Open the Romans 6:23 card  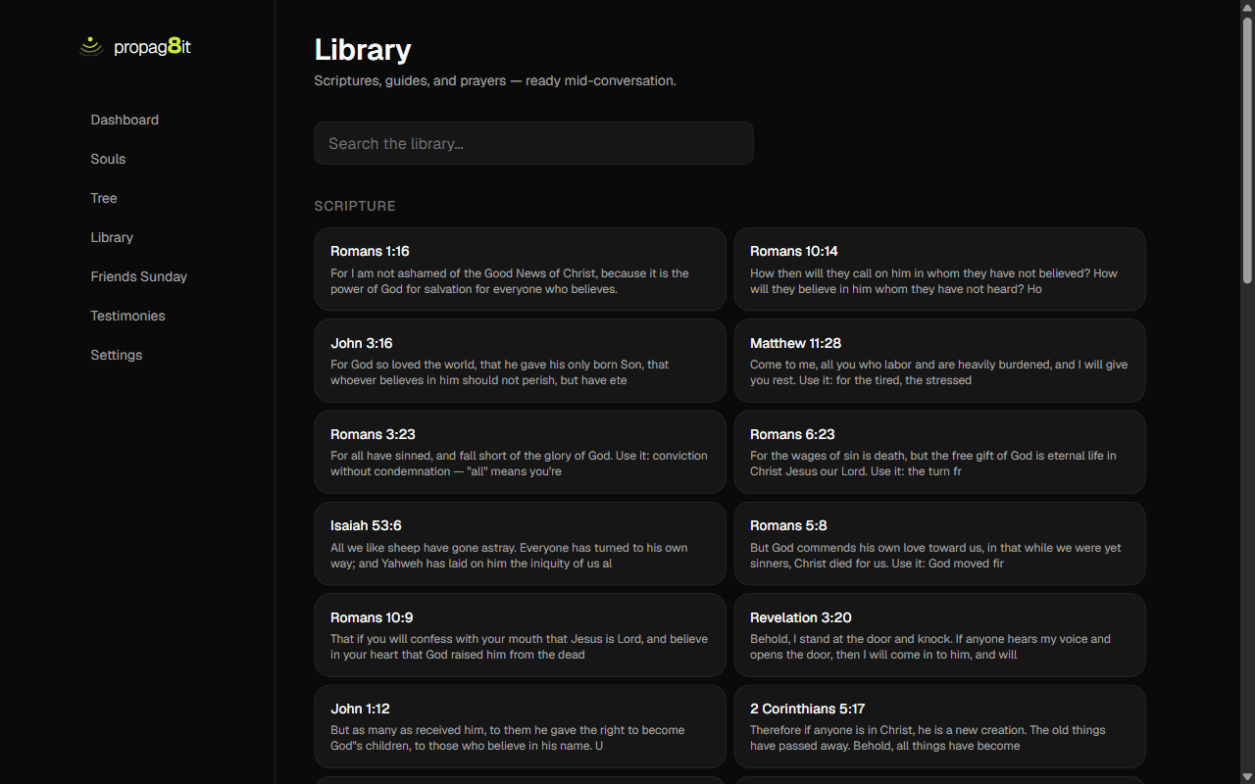[x=939, y=452]
